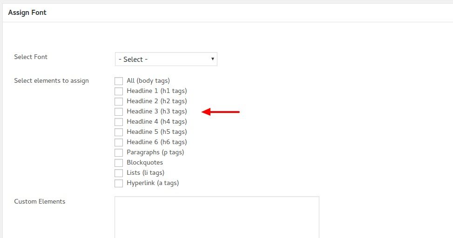Image resolution: width=453 pixels, height=238 pixels.
Task: Click the Blockquotes label text
Action: point(145,162)
